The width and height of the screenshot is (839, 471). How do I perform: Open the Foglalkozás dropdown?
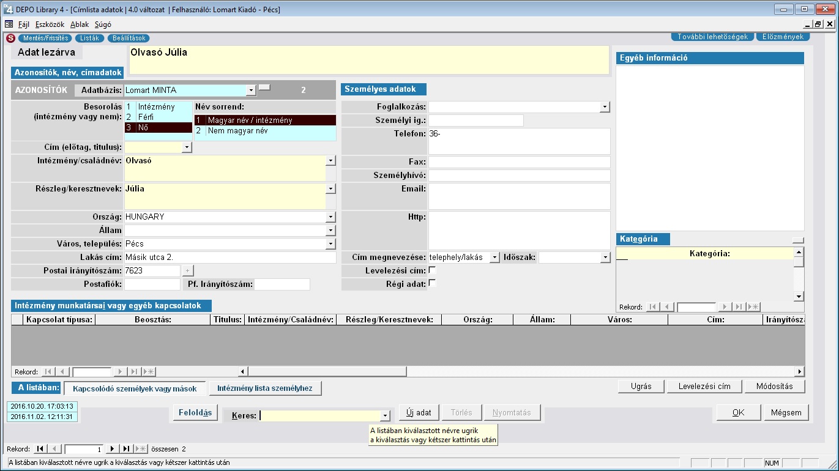click(x=605, y=107)
